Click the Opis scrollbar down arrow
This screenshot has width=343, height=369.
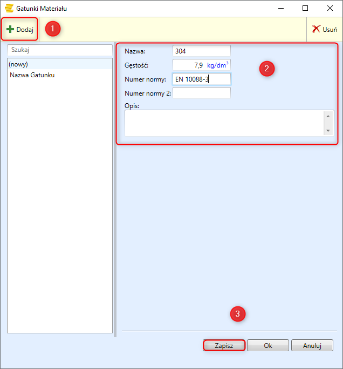pyautogui.click(x=328, y=131)
